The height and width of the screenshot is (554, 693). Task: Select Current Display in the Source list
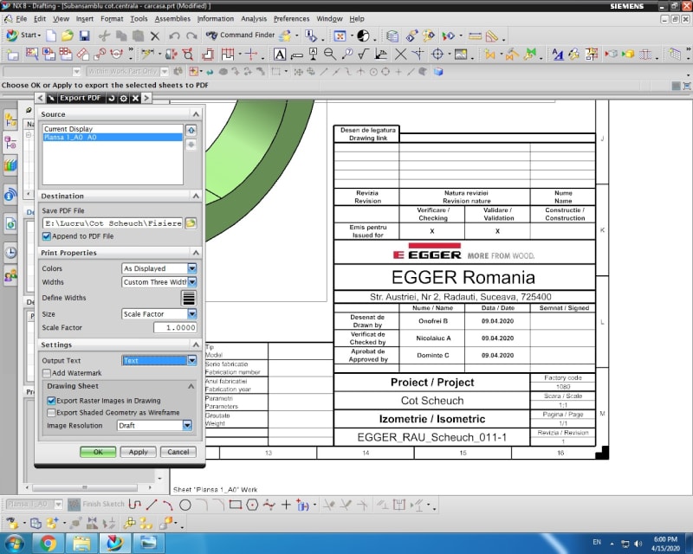(x=113, y=129)
